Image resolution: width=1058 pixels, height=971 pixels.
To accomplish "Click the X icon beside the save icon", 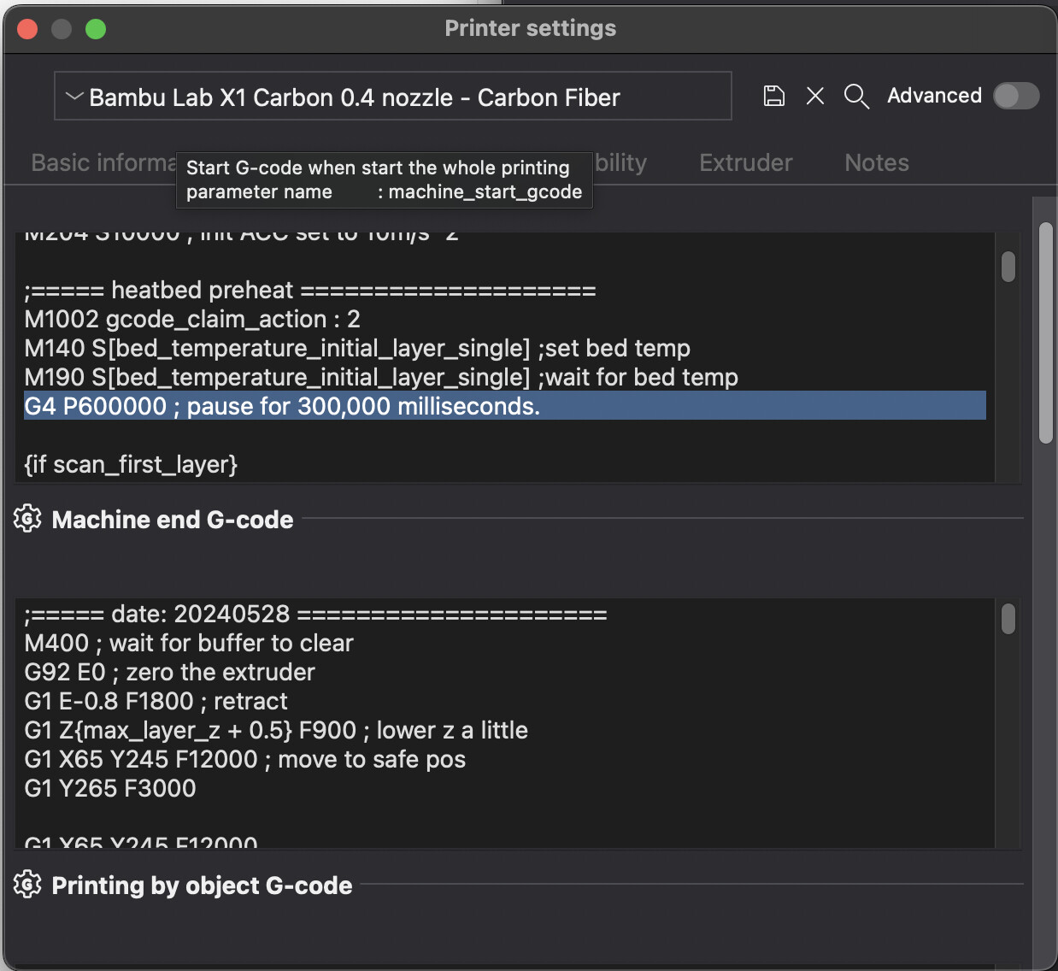I will 815,96.
